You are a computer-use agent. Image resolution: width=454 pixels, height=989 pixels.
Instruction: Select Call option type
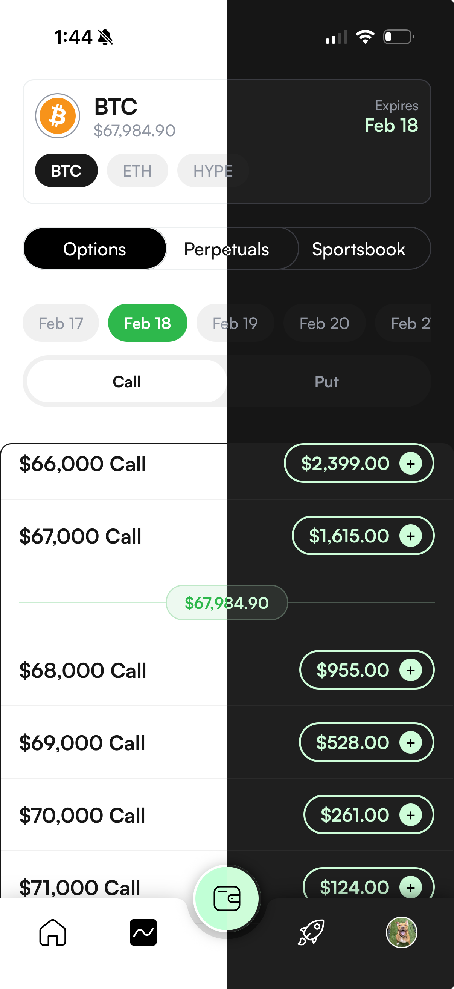(126, 382)
